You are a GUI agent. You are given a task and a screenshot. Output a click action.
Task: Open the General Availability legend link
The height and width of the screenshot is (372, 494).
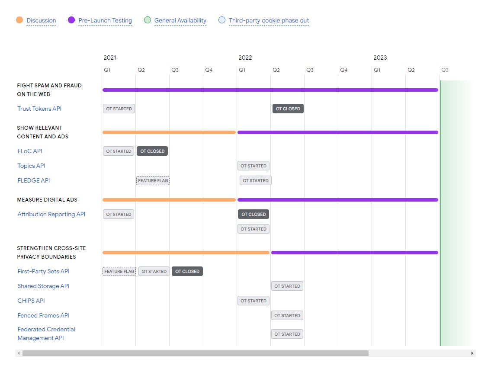tap(180, 20)
